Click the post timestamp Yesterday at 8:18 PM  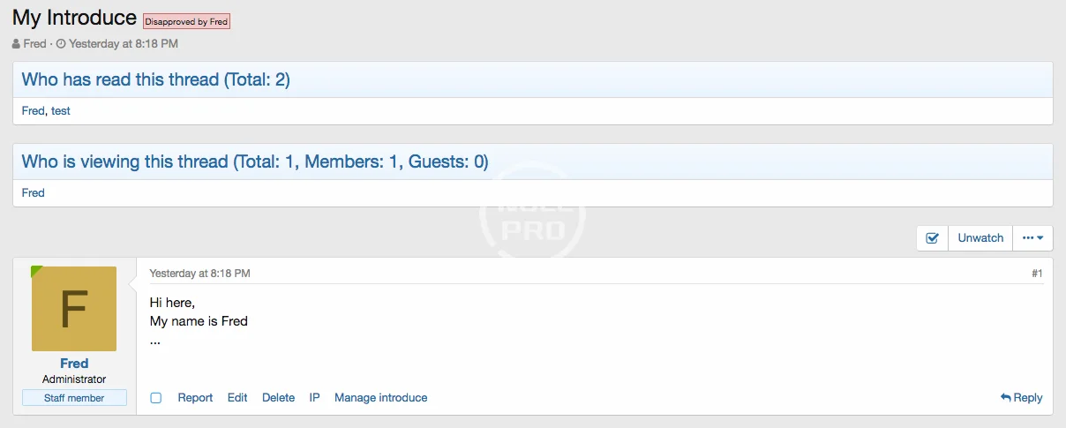pyautogui.click(x=199, y=274)
